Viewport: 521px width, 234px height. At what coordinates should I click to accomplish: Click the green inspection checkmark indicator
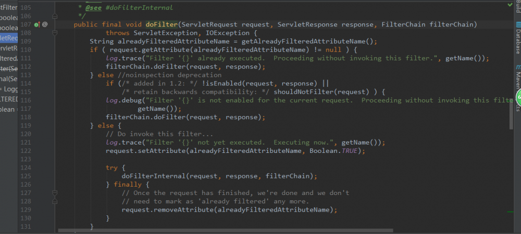510,5
